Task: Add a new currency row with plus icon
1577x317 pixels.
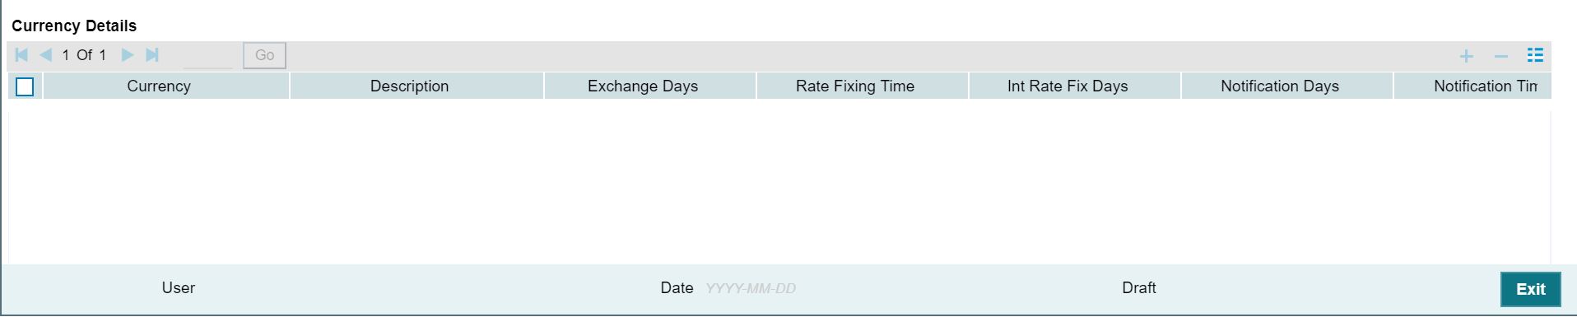Action: (1466, 56)
